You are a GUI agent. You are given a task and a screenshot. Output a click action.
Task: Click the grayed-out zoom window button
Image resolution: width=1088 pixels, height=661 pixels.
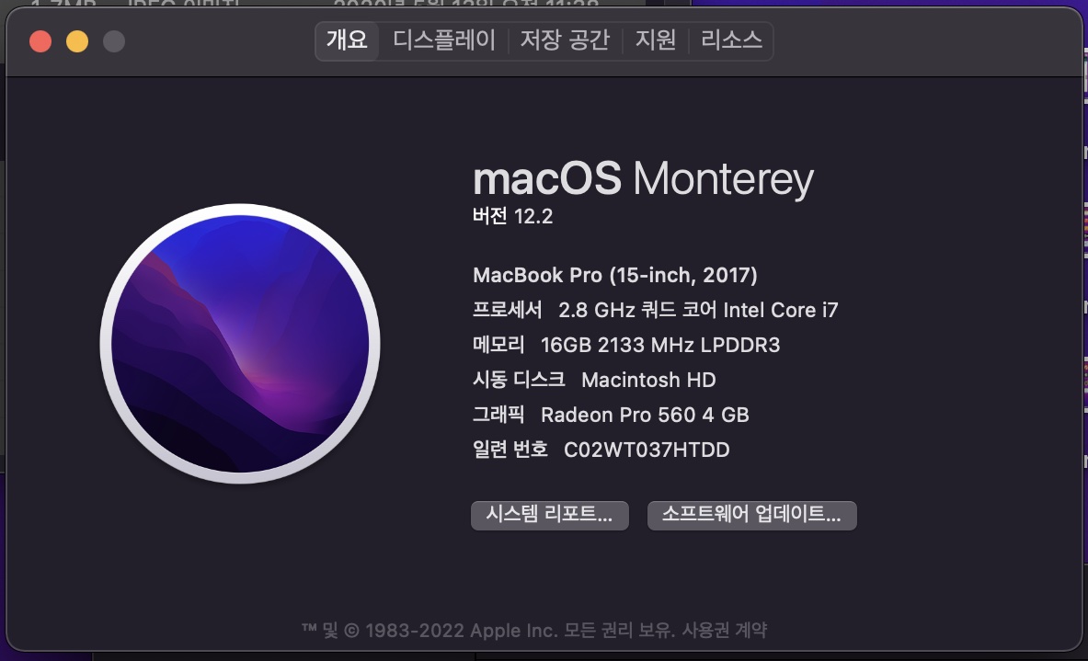pyautogui.click(x=113, y=41)
